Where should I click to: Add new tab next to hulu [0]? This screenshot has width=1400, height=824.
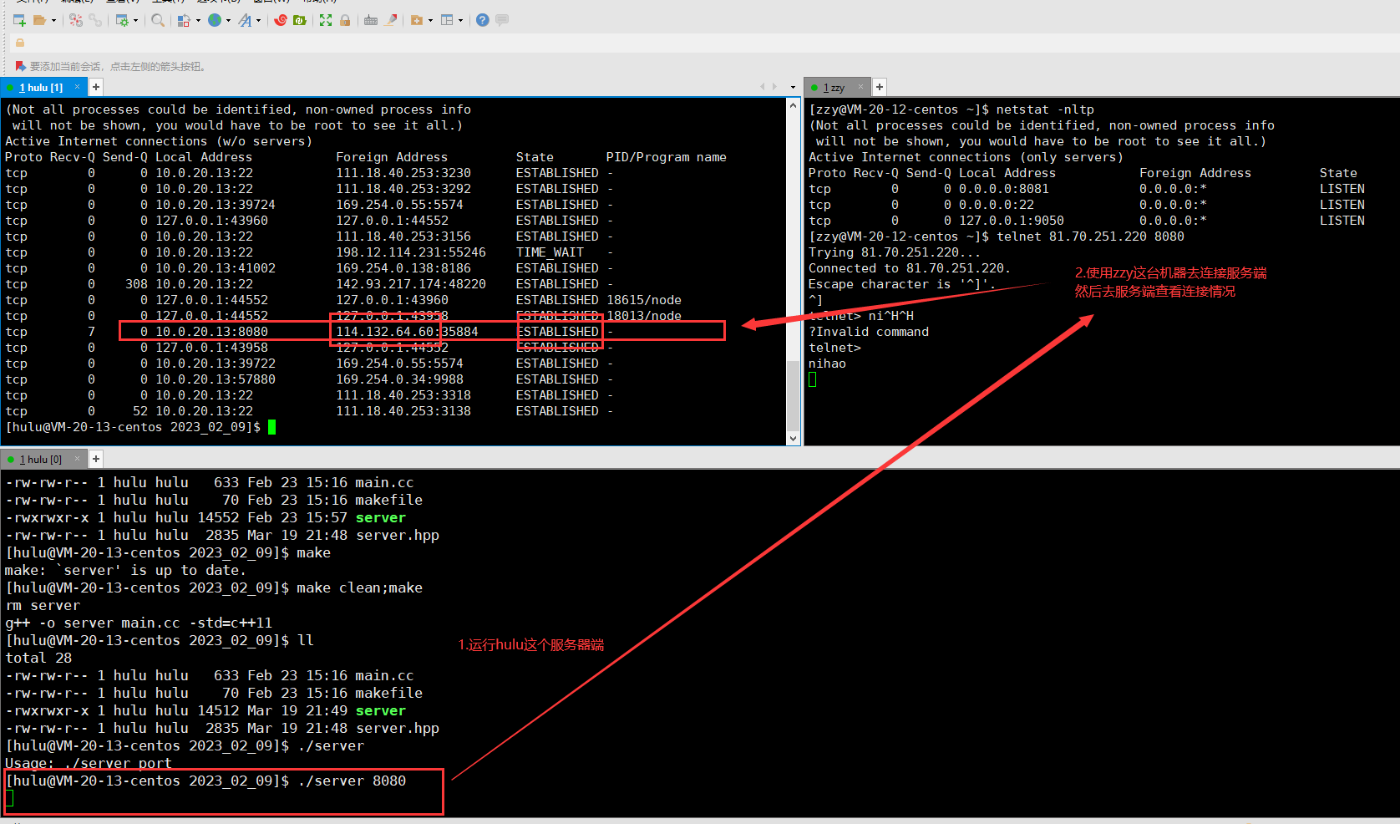(x=96, y=459)
